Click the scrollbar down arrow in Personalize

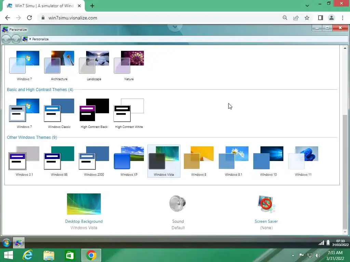click(345, 232)
